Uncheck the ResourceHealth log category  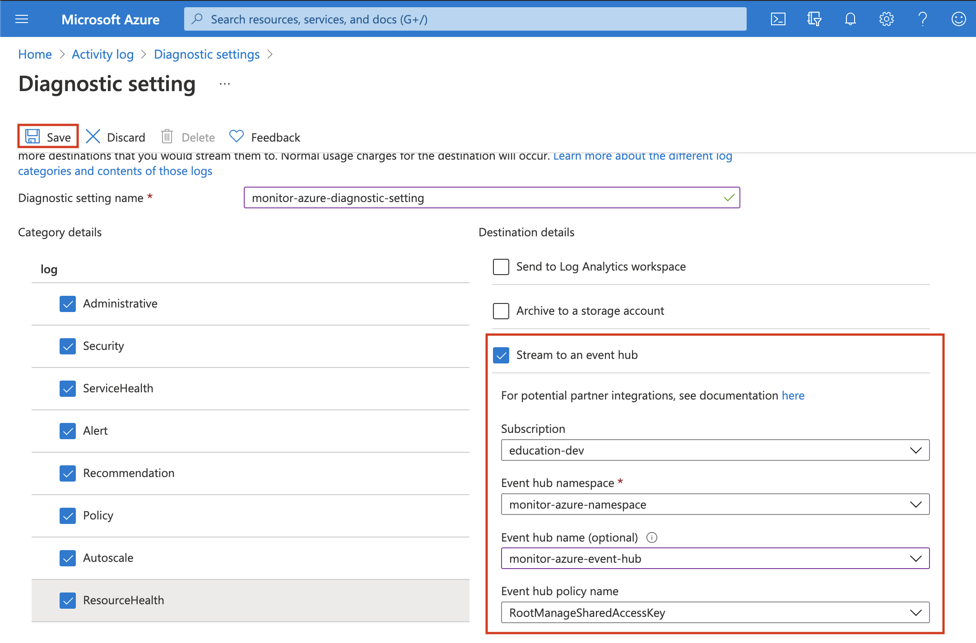pyautogui.click(x=68, y=601)
